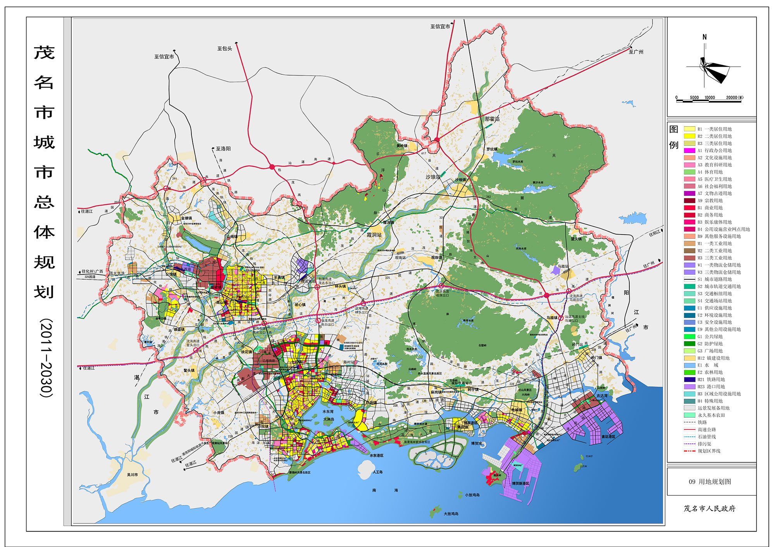Click the 图例 legend heading
Viewport: 775px width, 547px height.
tap(674, 137)
